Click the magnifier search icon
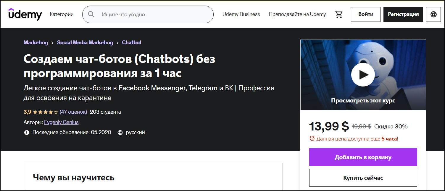Viewport: 445px width, 191px height. tap(91, 14)
